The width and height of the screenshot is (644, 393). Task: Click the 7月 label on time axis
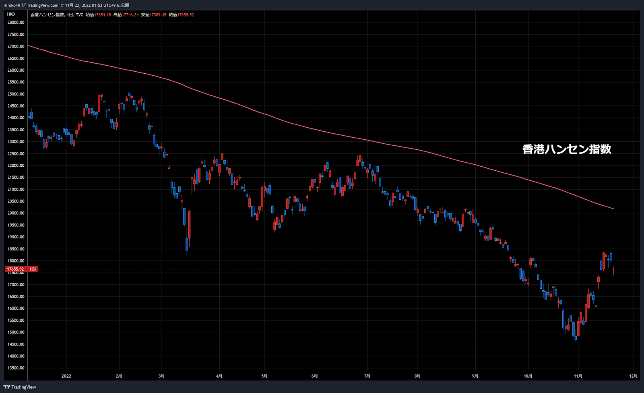click(x=367, y=376)
